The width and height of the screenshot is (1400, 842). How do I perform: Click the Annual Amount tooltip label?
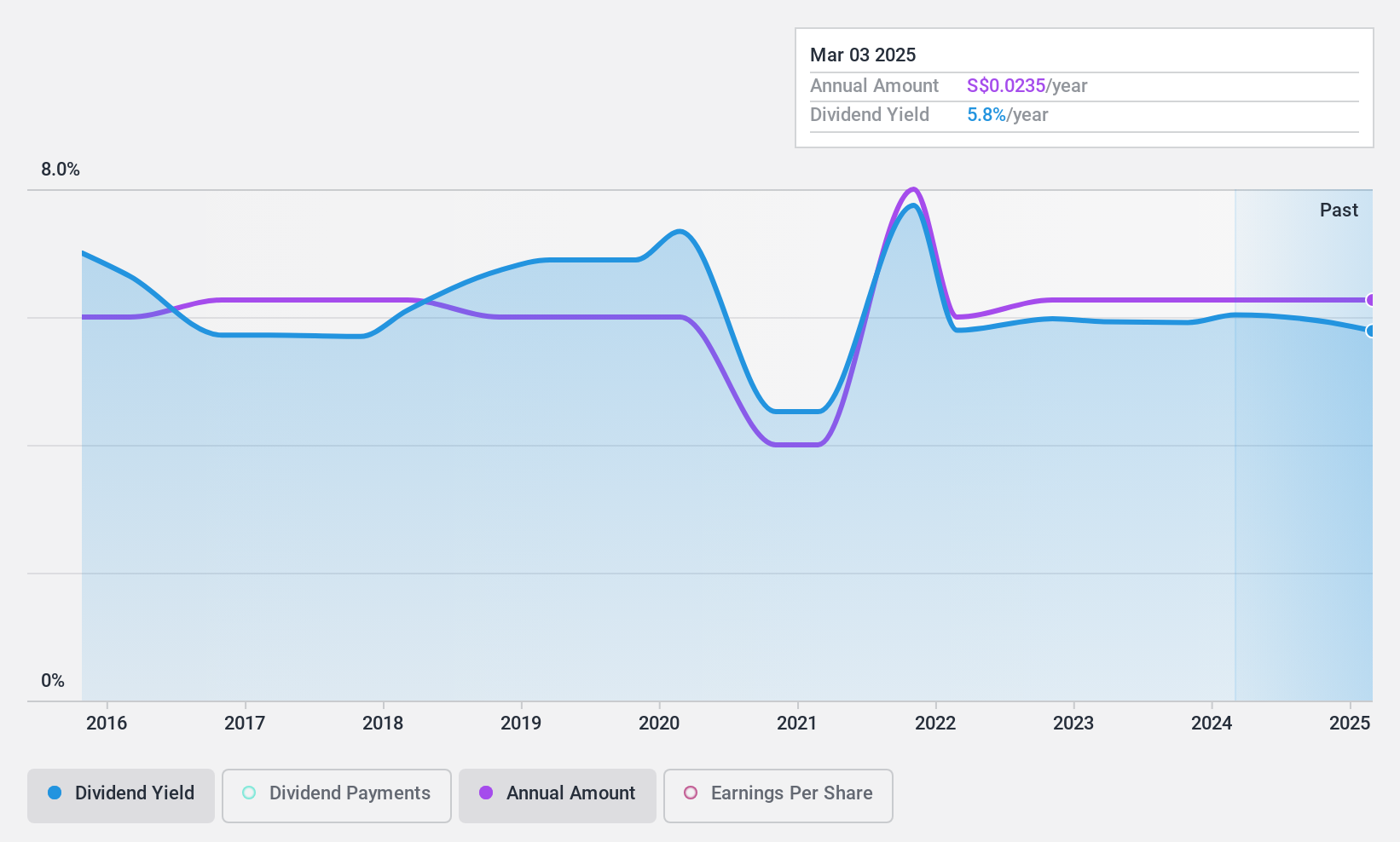[874, 86]
